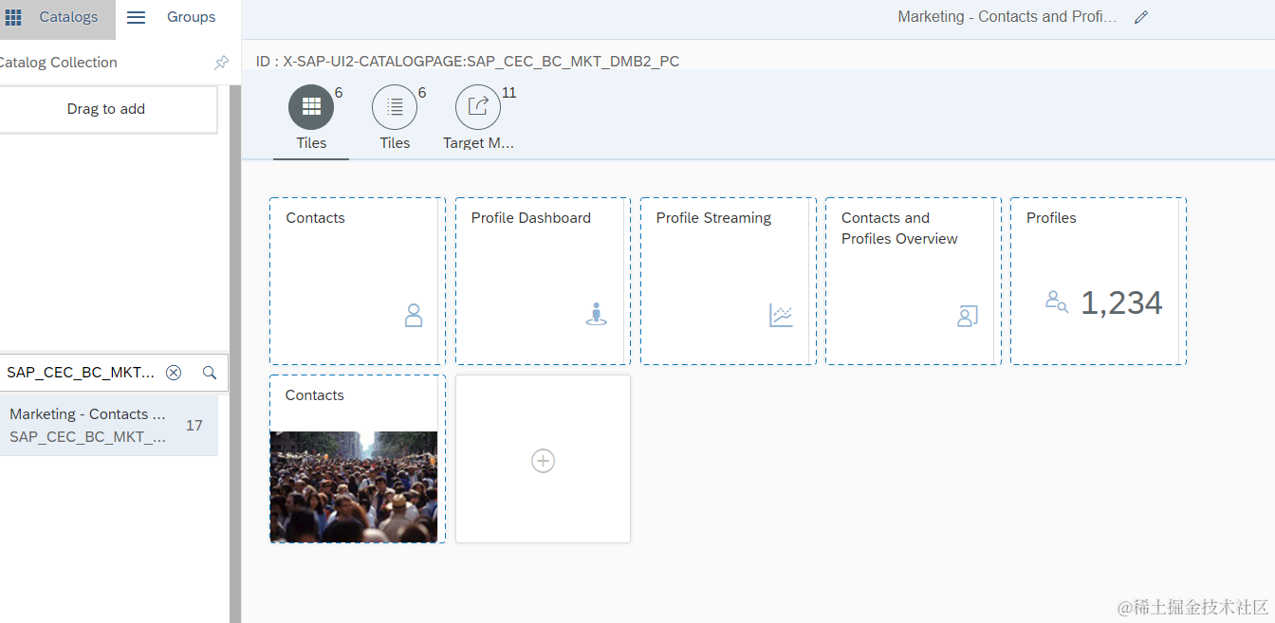
Task: Click the tiles list view icon
Action: [x=395, y=107]
